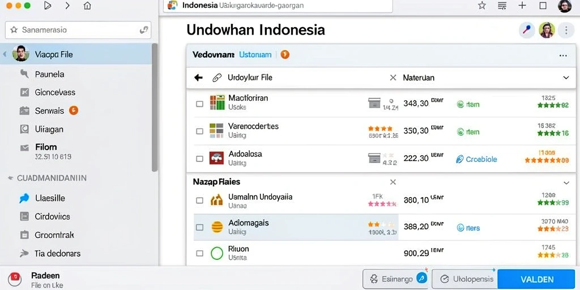The width and height of the screenshot is (580, 290).
Task: Click the rtem link in Varenocdertes row
Action: tap(468, 131)
